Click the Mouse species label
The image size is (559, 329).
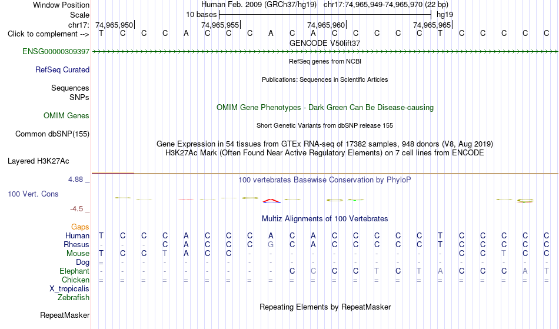78,254
